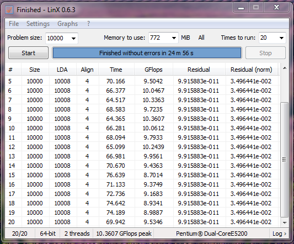Open the File menu
Viewport: 294px width, 244px height.
(14, 24)
